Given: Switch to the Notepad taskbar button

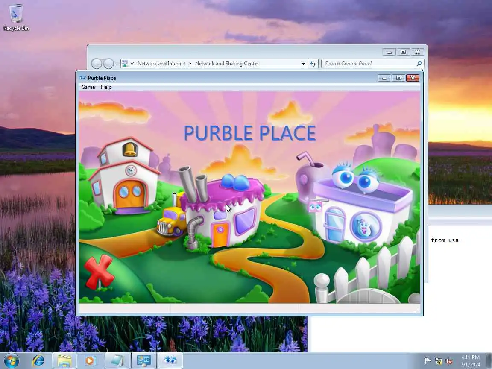Looking at the screenshot, I should click(x=117, y=361).
